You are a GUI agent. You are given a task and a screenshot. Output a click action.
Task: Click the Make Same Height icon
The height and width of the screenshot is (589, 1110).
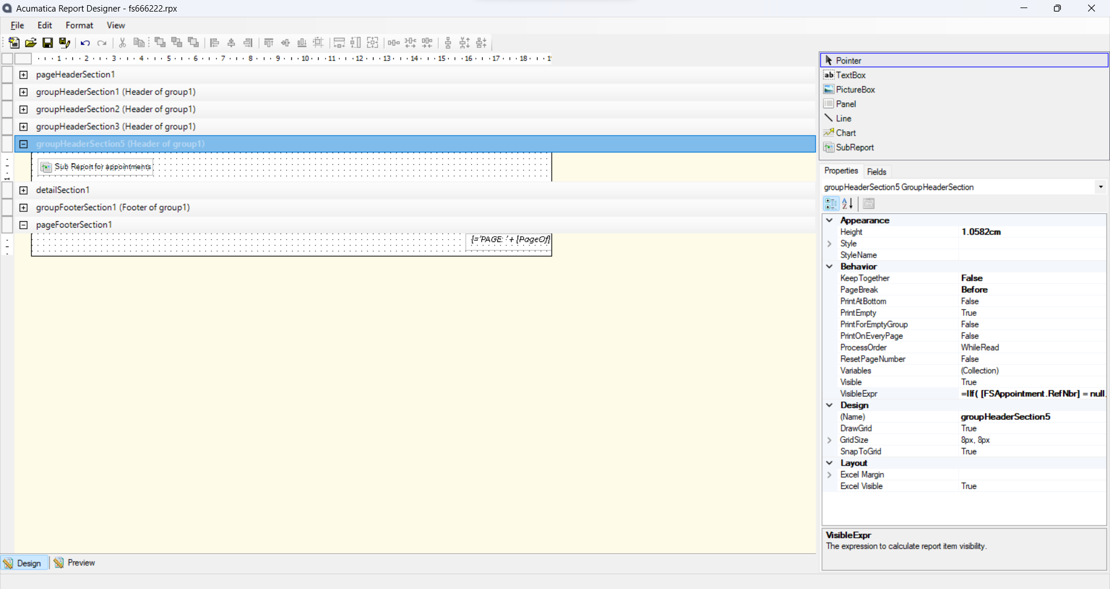[356, 43]
